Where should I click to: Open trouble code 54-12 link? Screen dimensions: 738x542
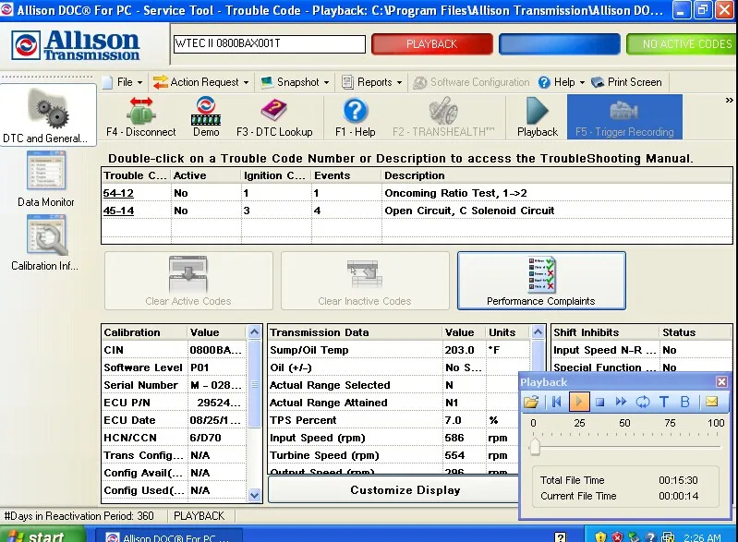click(x=118, y=193)
